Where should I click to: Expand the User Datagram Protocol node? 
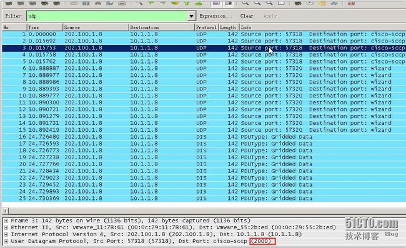point(6,241)
